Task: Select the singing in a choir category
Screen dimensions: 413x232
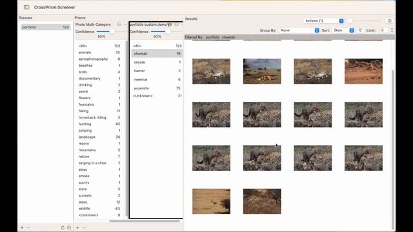Action: click(x=99, y=163)
